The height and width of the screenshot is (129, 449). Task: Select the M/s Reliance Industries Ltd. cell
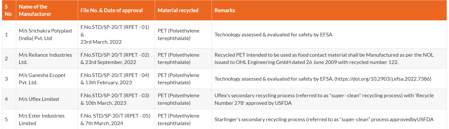pos(45,59)
